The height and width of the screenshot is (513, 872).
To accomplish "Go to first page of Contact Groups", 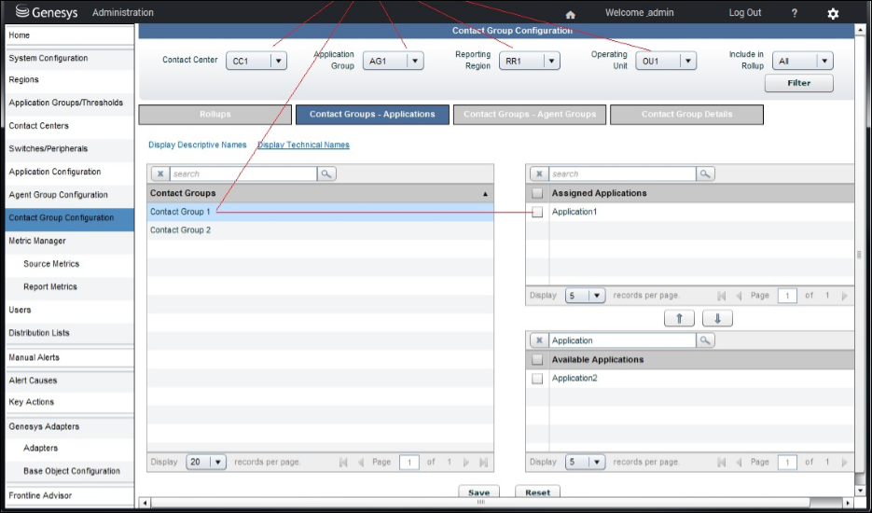I will pos(343,463).
